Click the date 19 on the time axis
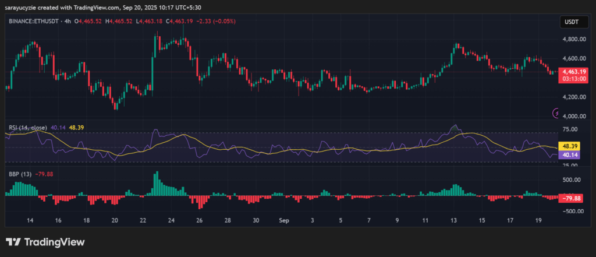The image size is (596, 257). (x=538, y=220)
